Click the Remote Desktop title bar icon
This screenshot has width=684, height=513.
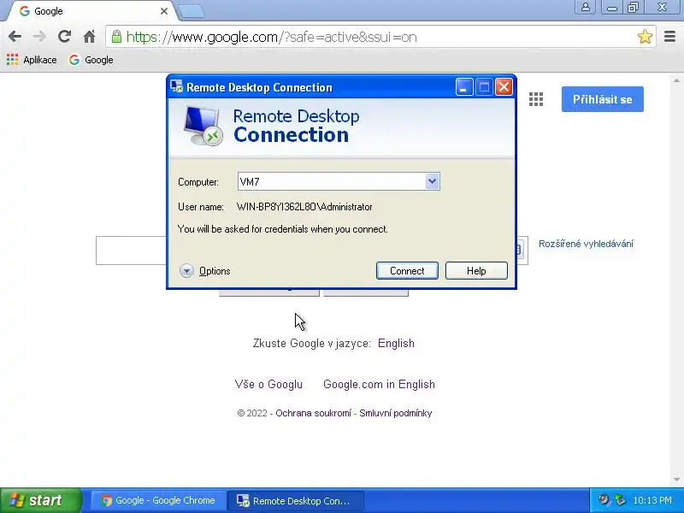click(177, 86)
